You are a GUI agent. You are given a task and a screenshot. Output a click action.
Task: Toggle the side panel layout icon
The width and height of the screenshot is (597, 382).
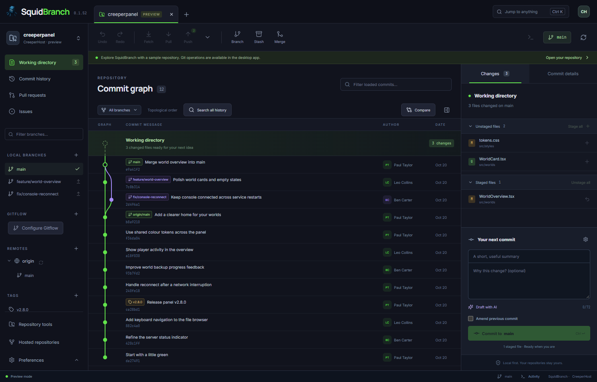coord(447,110)
